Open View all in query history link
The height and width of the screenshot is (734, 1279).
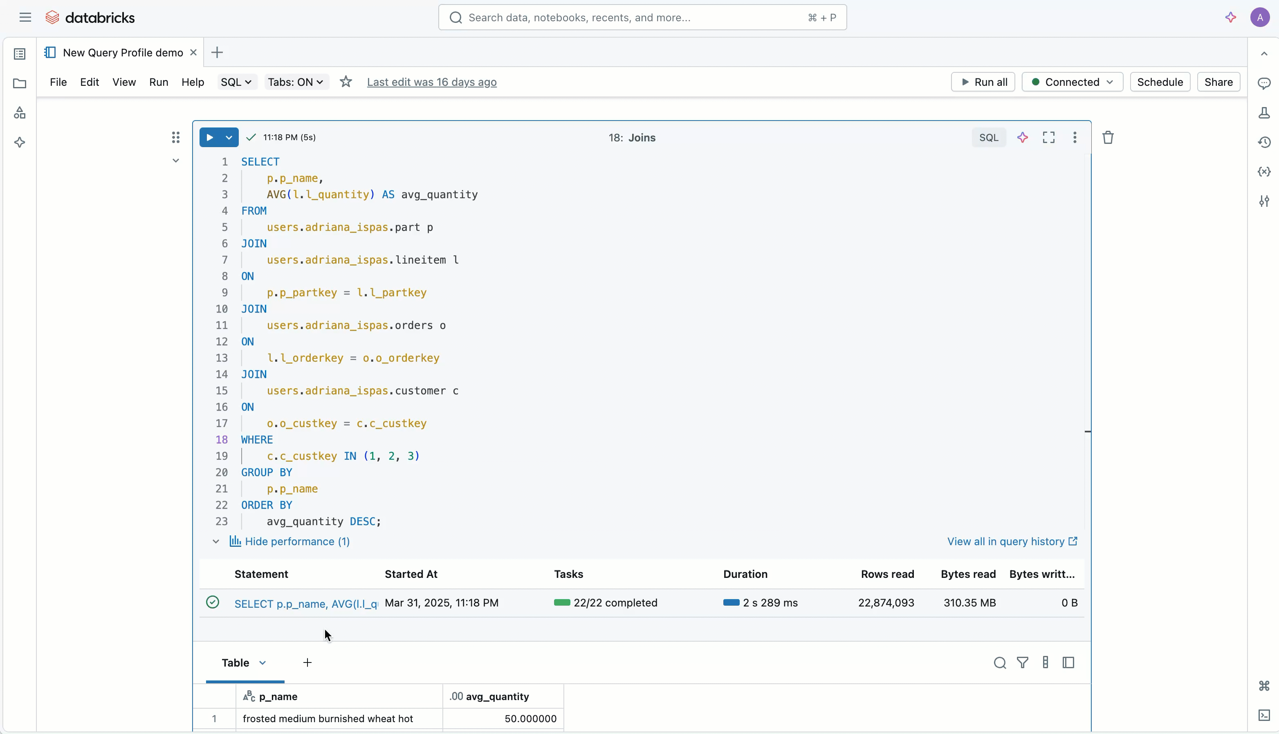coord(1012,542)
